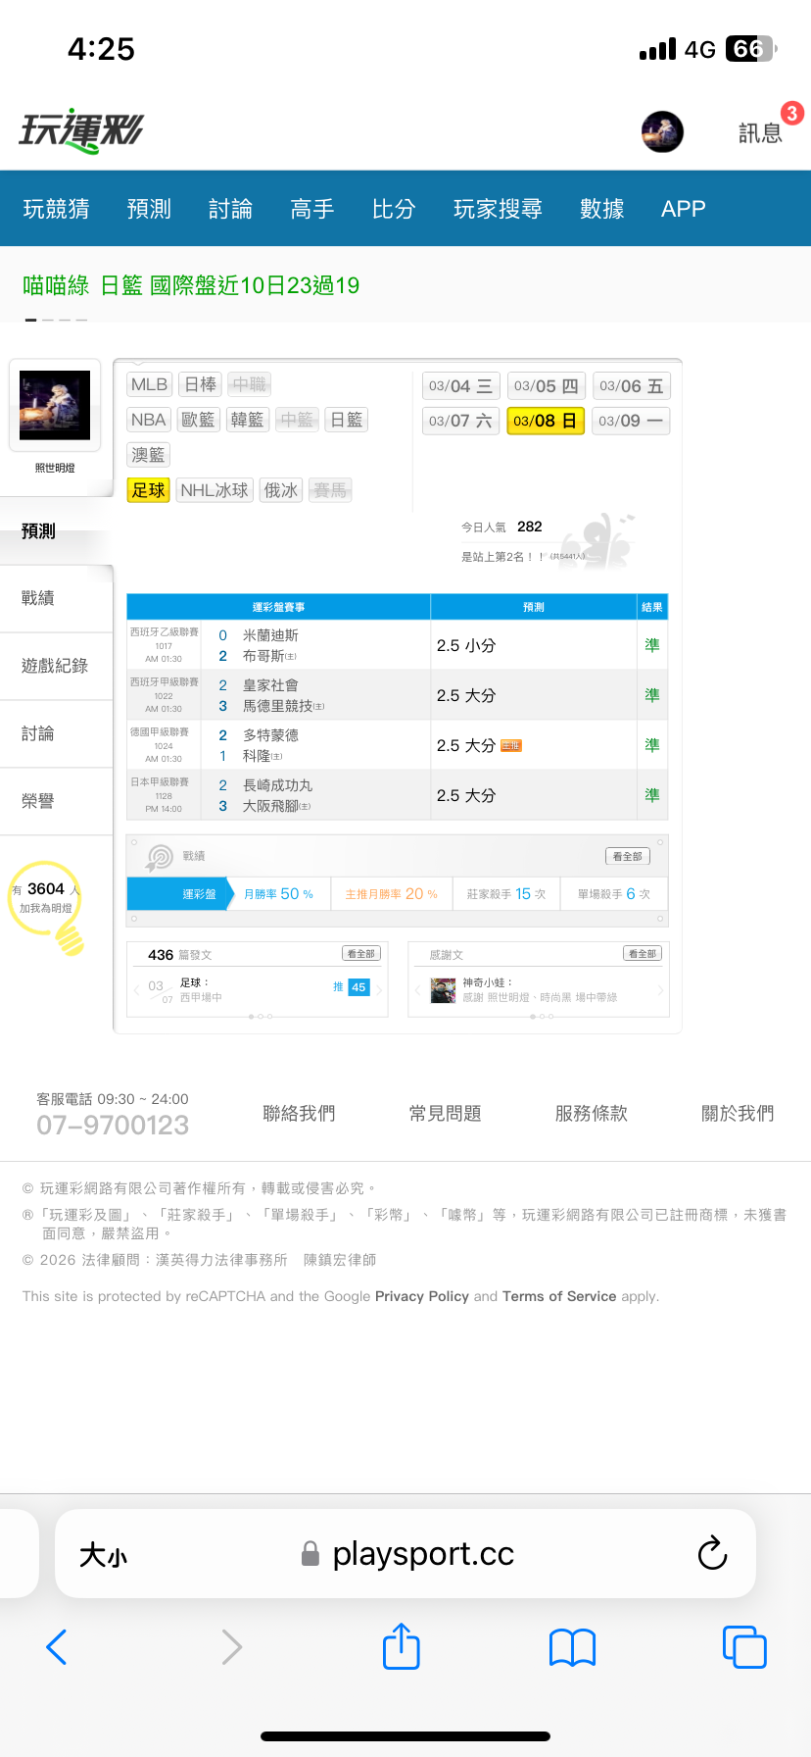811x1757 pixels.
Task: Click 神奇小蛙 avatar in 感謝文
Action: point(444,990)
